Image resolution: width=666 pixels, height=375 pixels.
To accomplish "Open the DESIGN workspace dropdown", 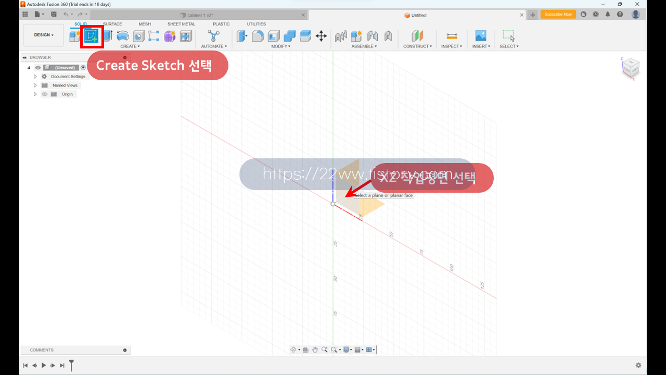I will [44, 35].
